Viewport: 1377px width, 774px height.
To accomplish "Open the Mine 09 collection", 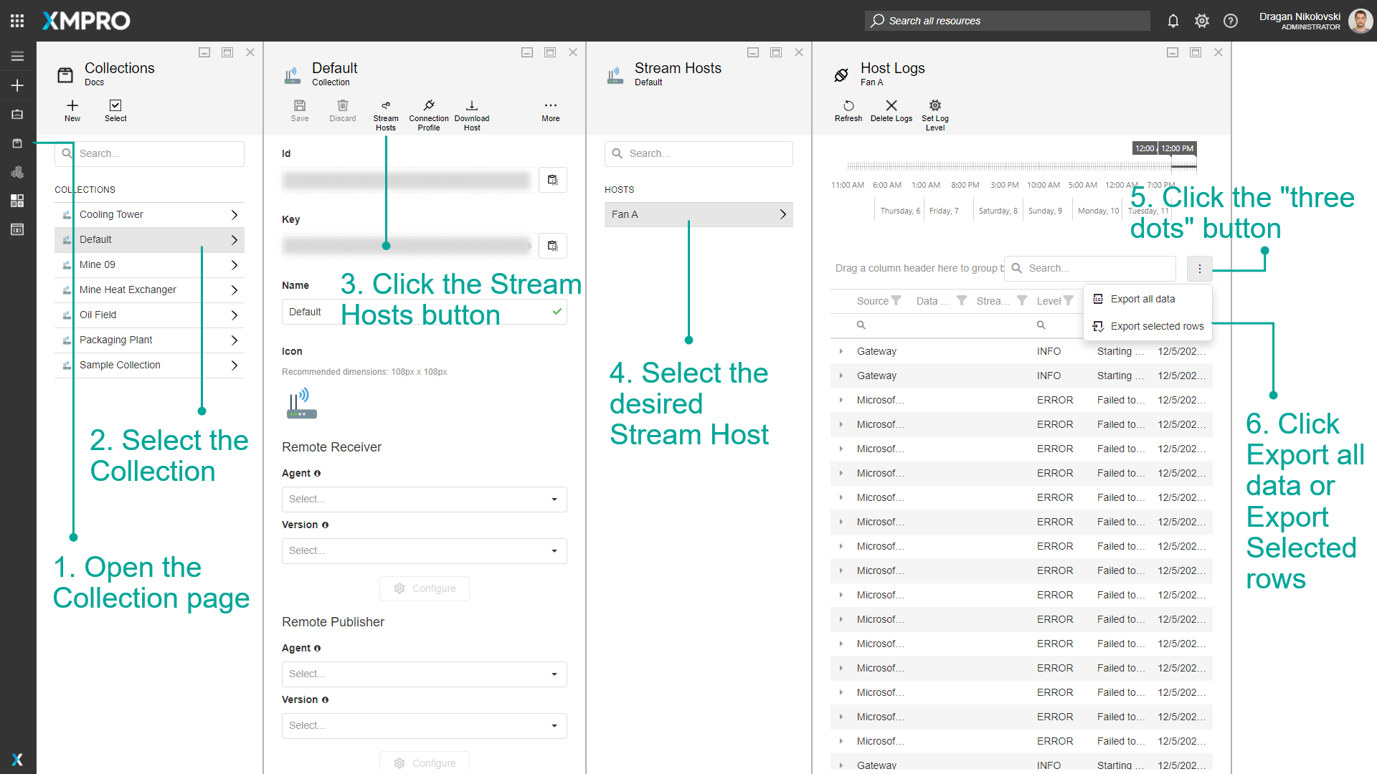I will click(149, 264).
